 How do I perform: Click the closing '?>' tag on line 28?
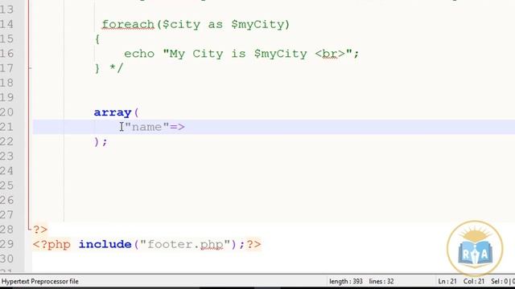tap(40, 230)
